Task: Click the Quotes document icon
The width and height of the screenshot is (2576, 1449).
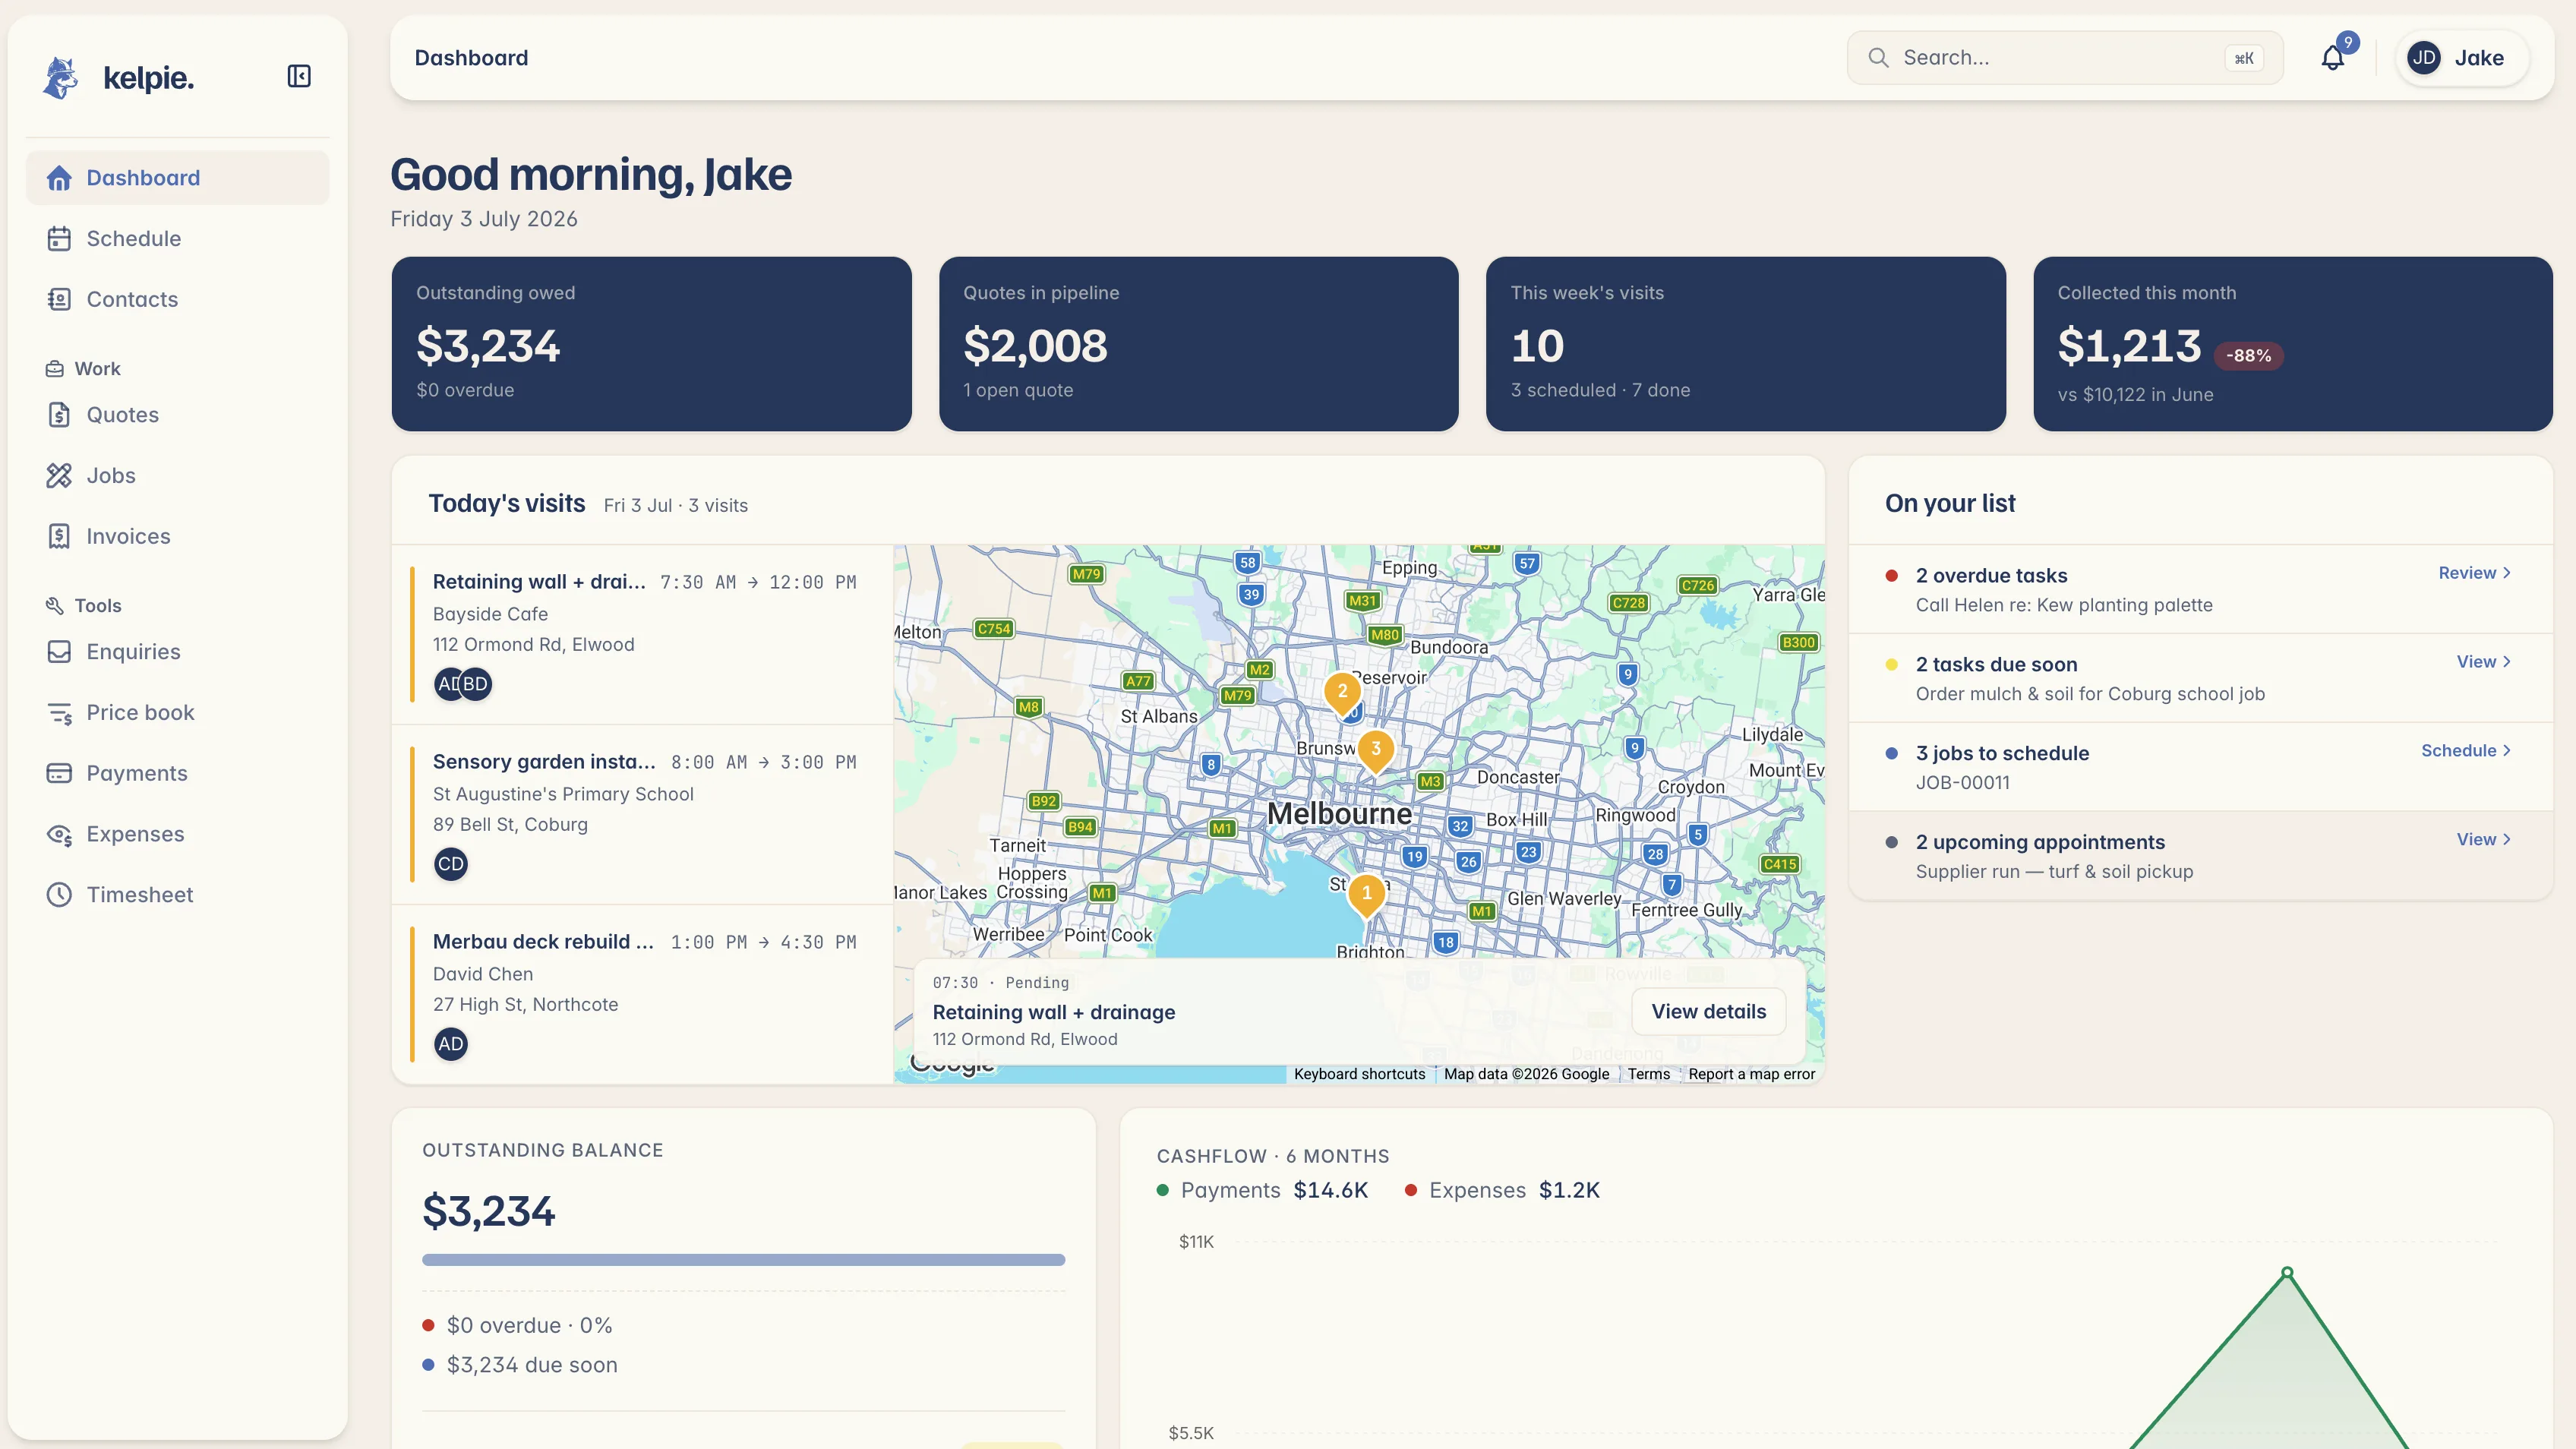Action: [x=59, y=415]
